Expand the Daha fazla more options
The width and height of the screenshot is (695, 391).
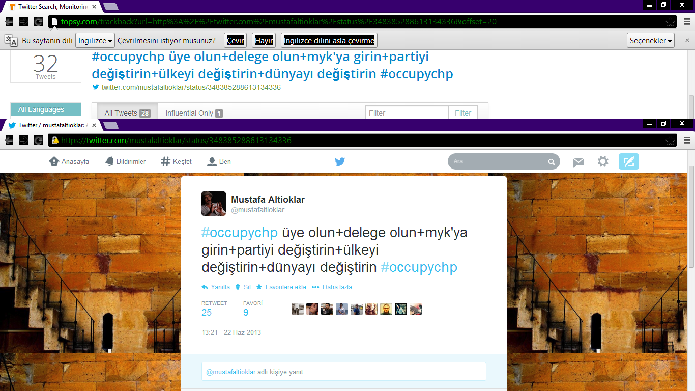point(332,287)
